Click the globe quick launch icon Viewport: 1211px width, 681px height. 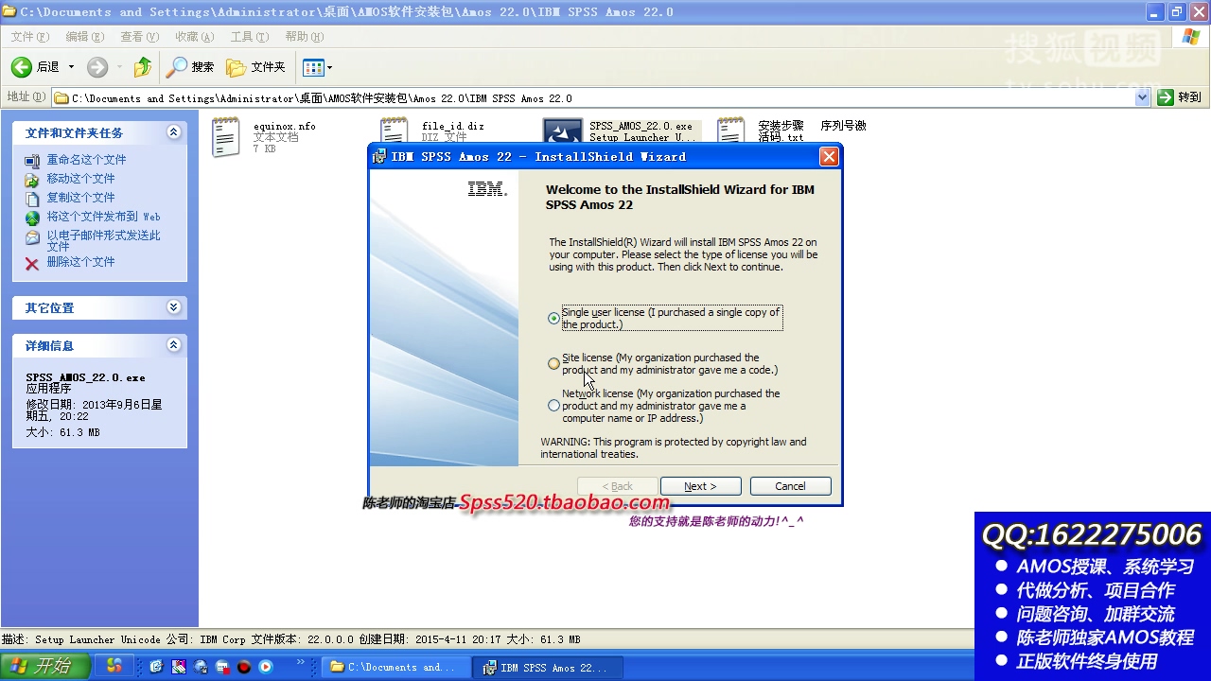[x=201, y=667]
